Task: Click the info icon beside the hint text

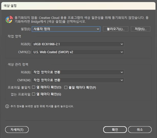Action: tap(7, 106)
